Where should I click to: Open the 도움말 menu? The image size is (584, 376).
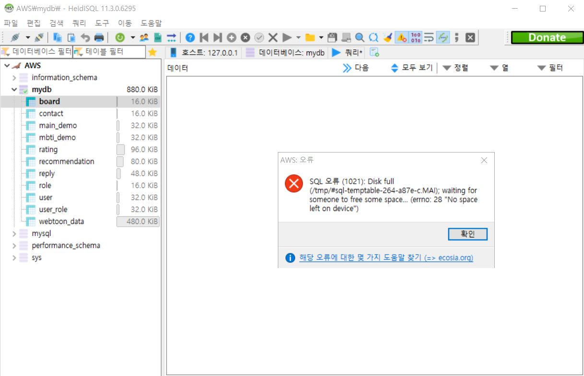(x=151, y=23)
